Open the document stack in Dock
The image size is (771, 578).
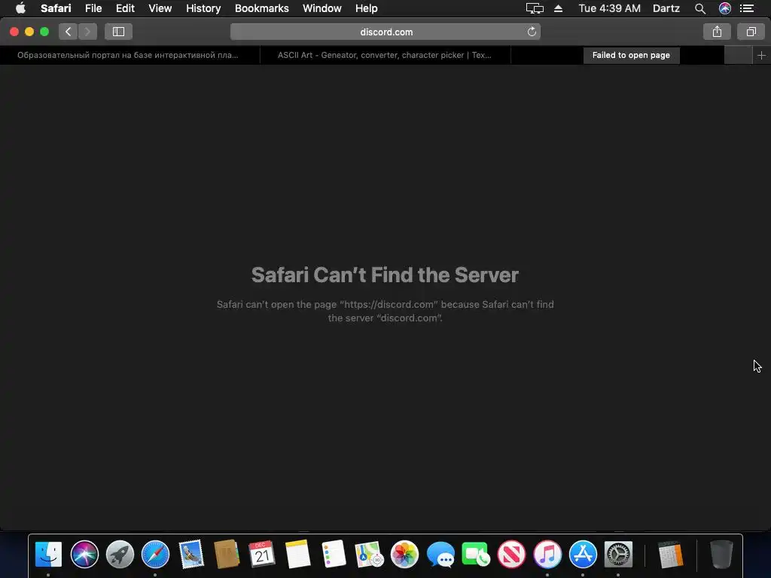click(671, 554)
